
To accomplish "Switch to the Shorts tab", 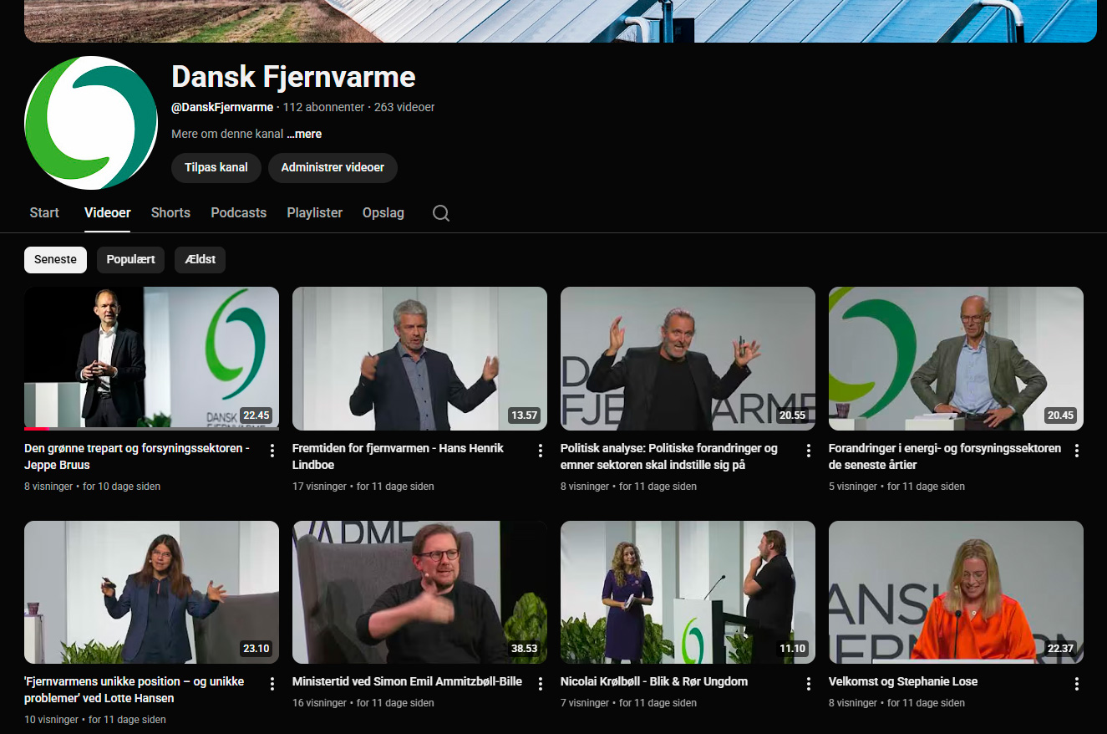I will click(170, 213).
